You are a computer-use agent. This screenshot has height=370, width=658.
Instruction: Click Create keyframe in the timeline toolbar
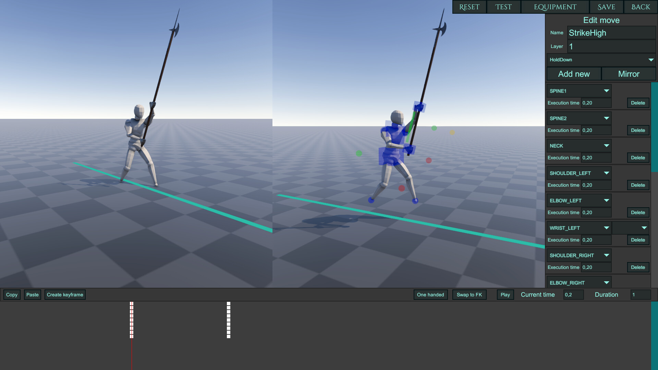pyautogui.click(x=65, y=295)
